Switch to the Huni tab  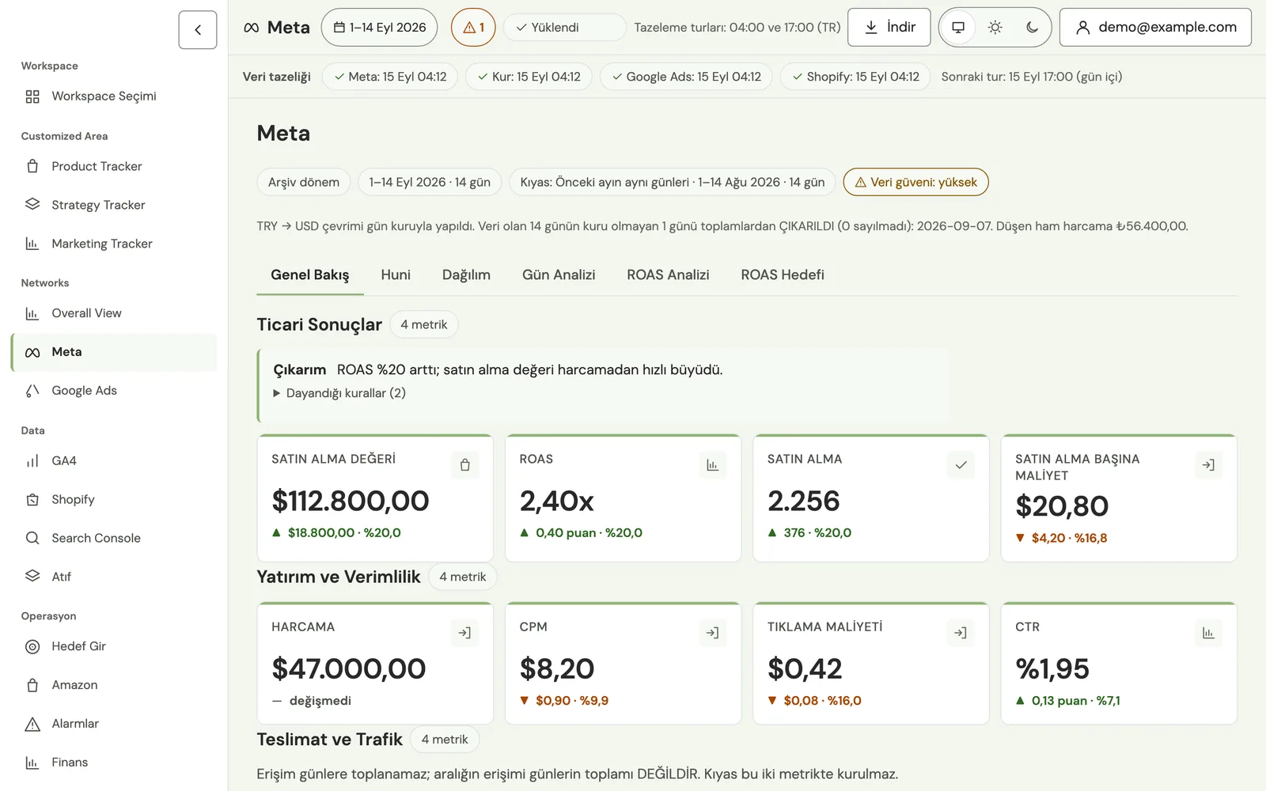(396, 275)
